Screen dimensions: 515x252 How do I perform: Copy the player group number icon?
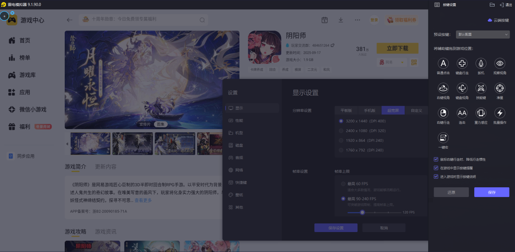click(x=333, y=45)
